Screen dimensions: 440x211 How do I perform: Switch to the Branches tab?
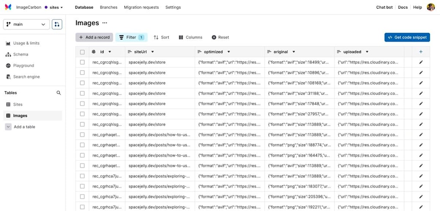[109, 7]
